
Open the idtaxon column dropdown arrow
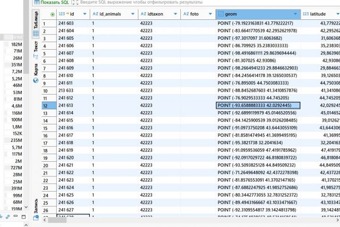175,14
